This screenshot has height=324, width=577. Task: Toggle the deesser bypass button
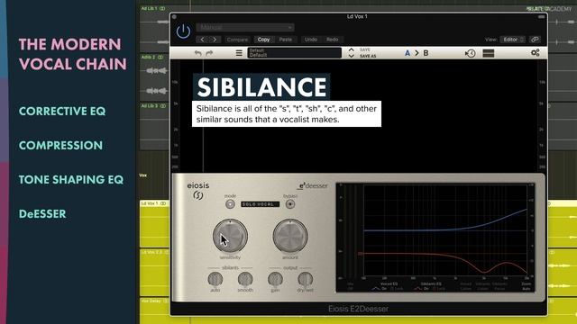pos(290,204)
